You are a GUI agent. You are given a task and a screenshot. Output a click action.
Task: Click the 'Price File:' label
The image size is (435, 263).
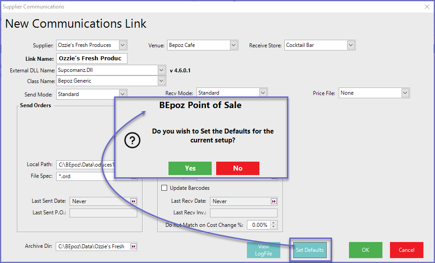(x=324, y=93)
